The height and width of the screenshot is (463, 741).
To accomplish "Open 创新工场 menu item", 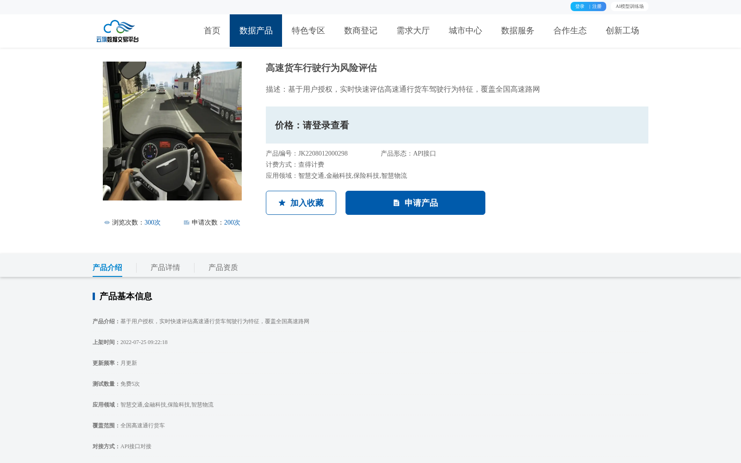I will (x=622, y=31).
